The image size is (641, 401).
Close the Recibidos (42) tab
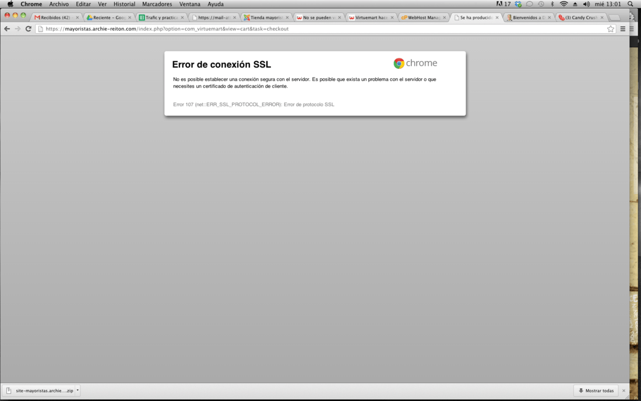(78, 17)
